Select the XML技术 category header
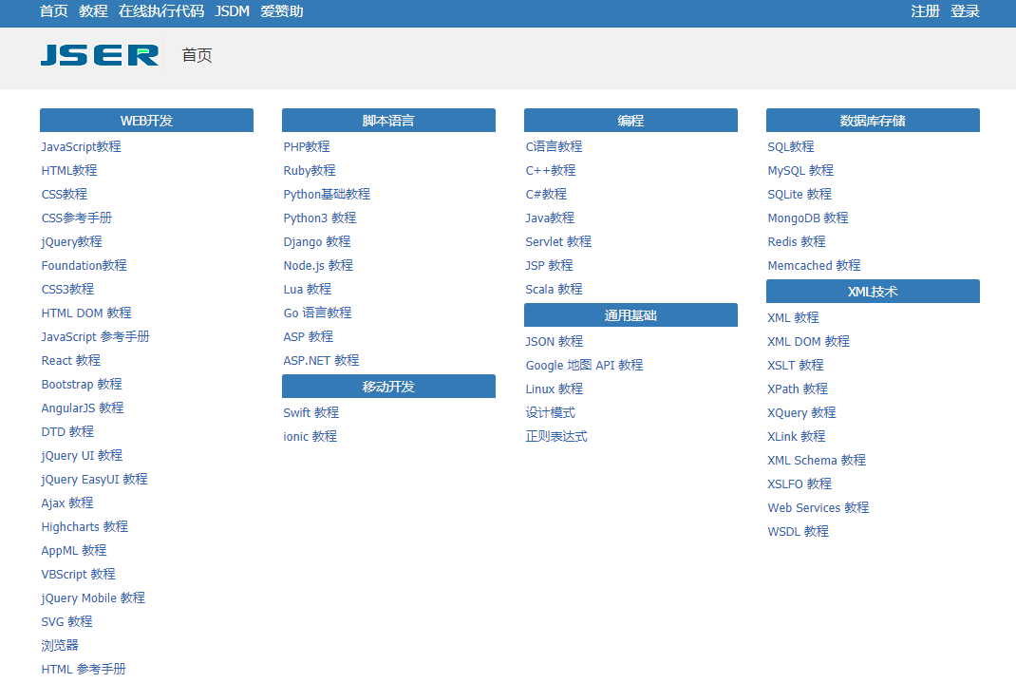The width and height of the screenshot is (1016, 683). pos(873,292)
